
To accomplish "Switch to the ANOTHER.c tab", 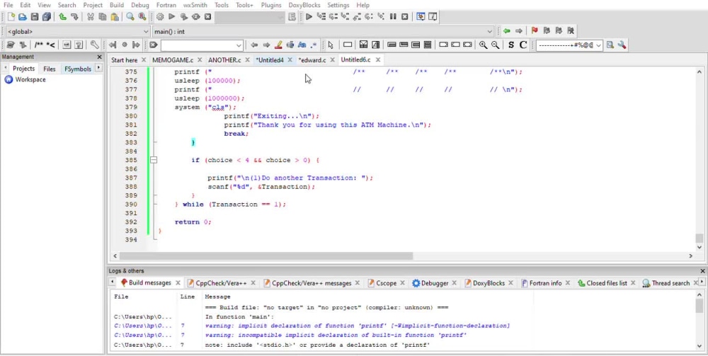I will coord(224,60).
